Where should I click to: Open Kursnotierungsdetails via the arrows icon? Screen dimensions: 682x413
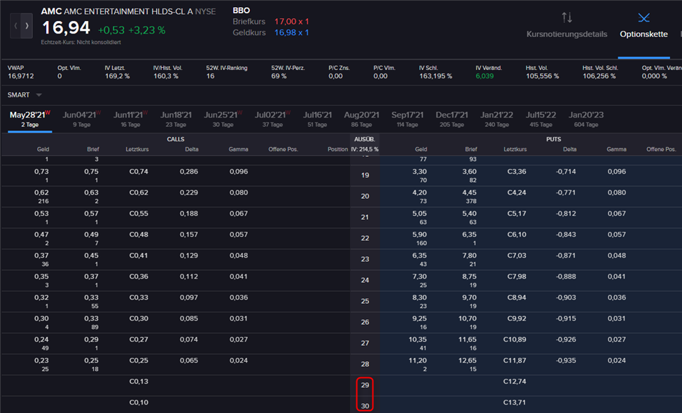566,17
